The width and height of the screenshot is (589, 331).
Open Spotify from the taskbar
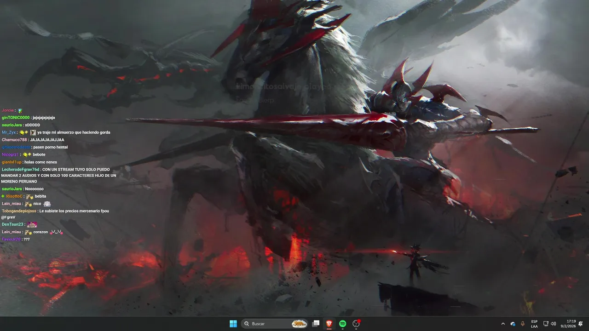pos(342,324)
